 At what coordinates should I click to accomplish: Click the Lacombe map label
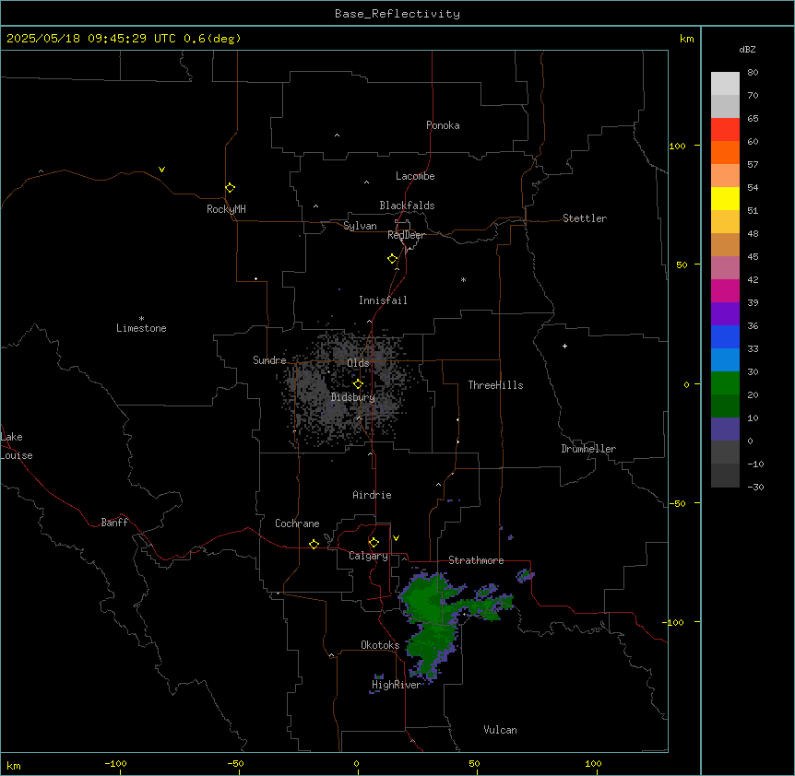(415, 176)
